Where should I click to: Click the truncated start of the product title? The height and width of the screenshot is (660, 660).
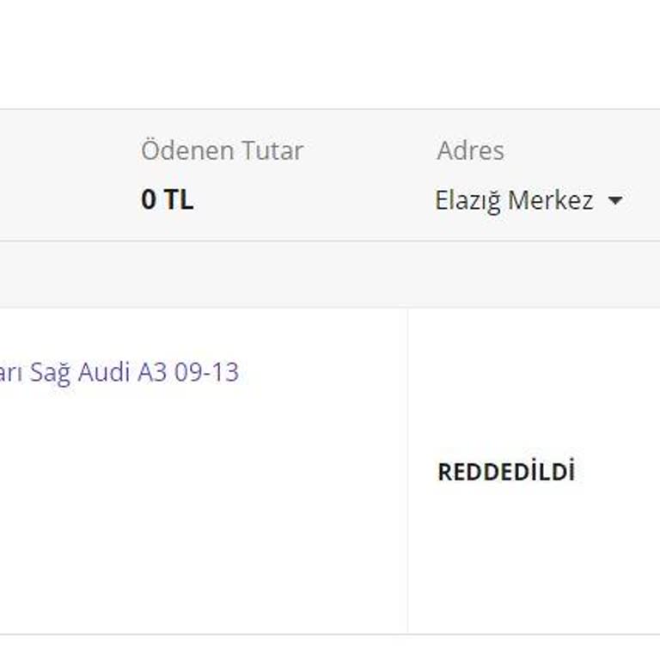[x=10, y=372]
